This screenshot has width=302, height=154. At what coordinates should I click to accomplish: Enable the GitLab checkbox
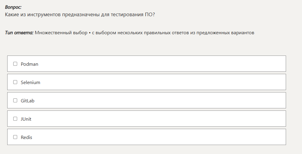tap(15, 101)
